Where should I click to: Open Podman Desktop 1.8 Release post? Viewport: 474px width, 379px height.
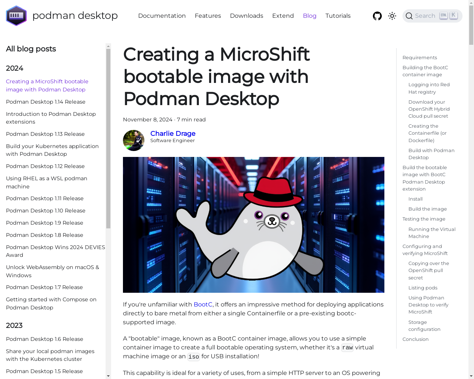point(44,235)
